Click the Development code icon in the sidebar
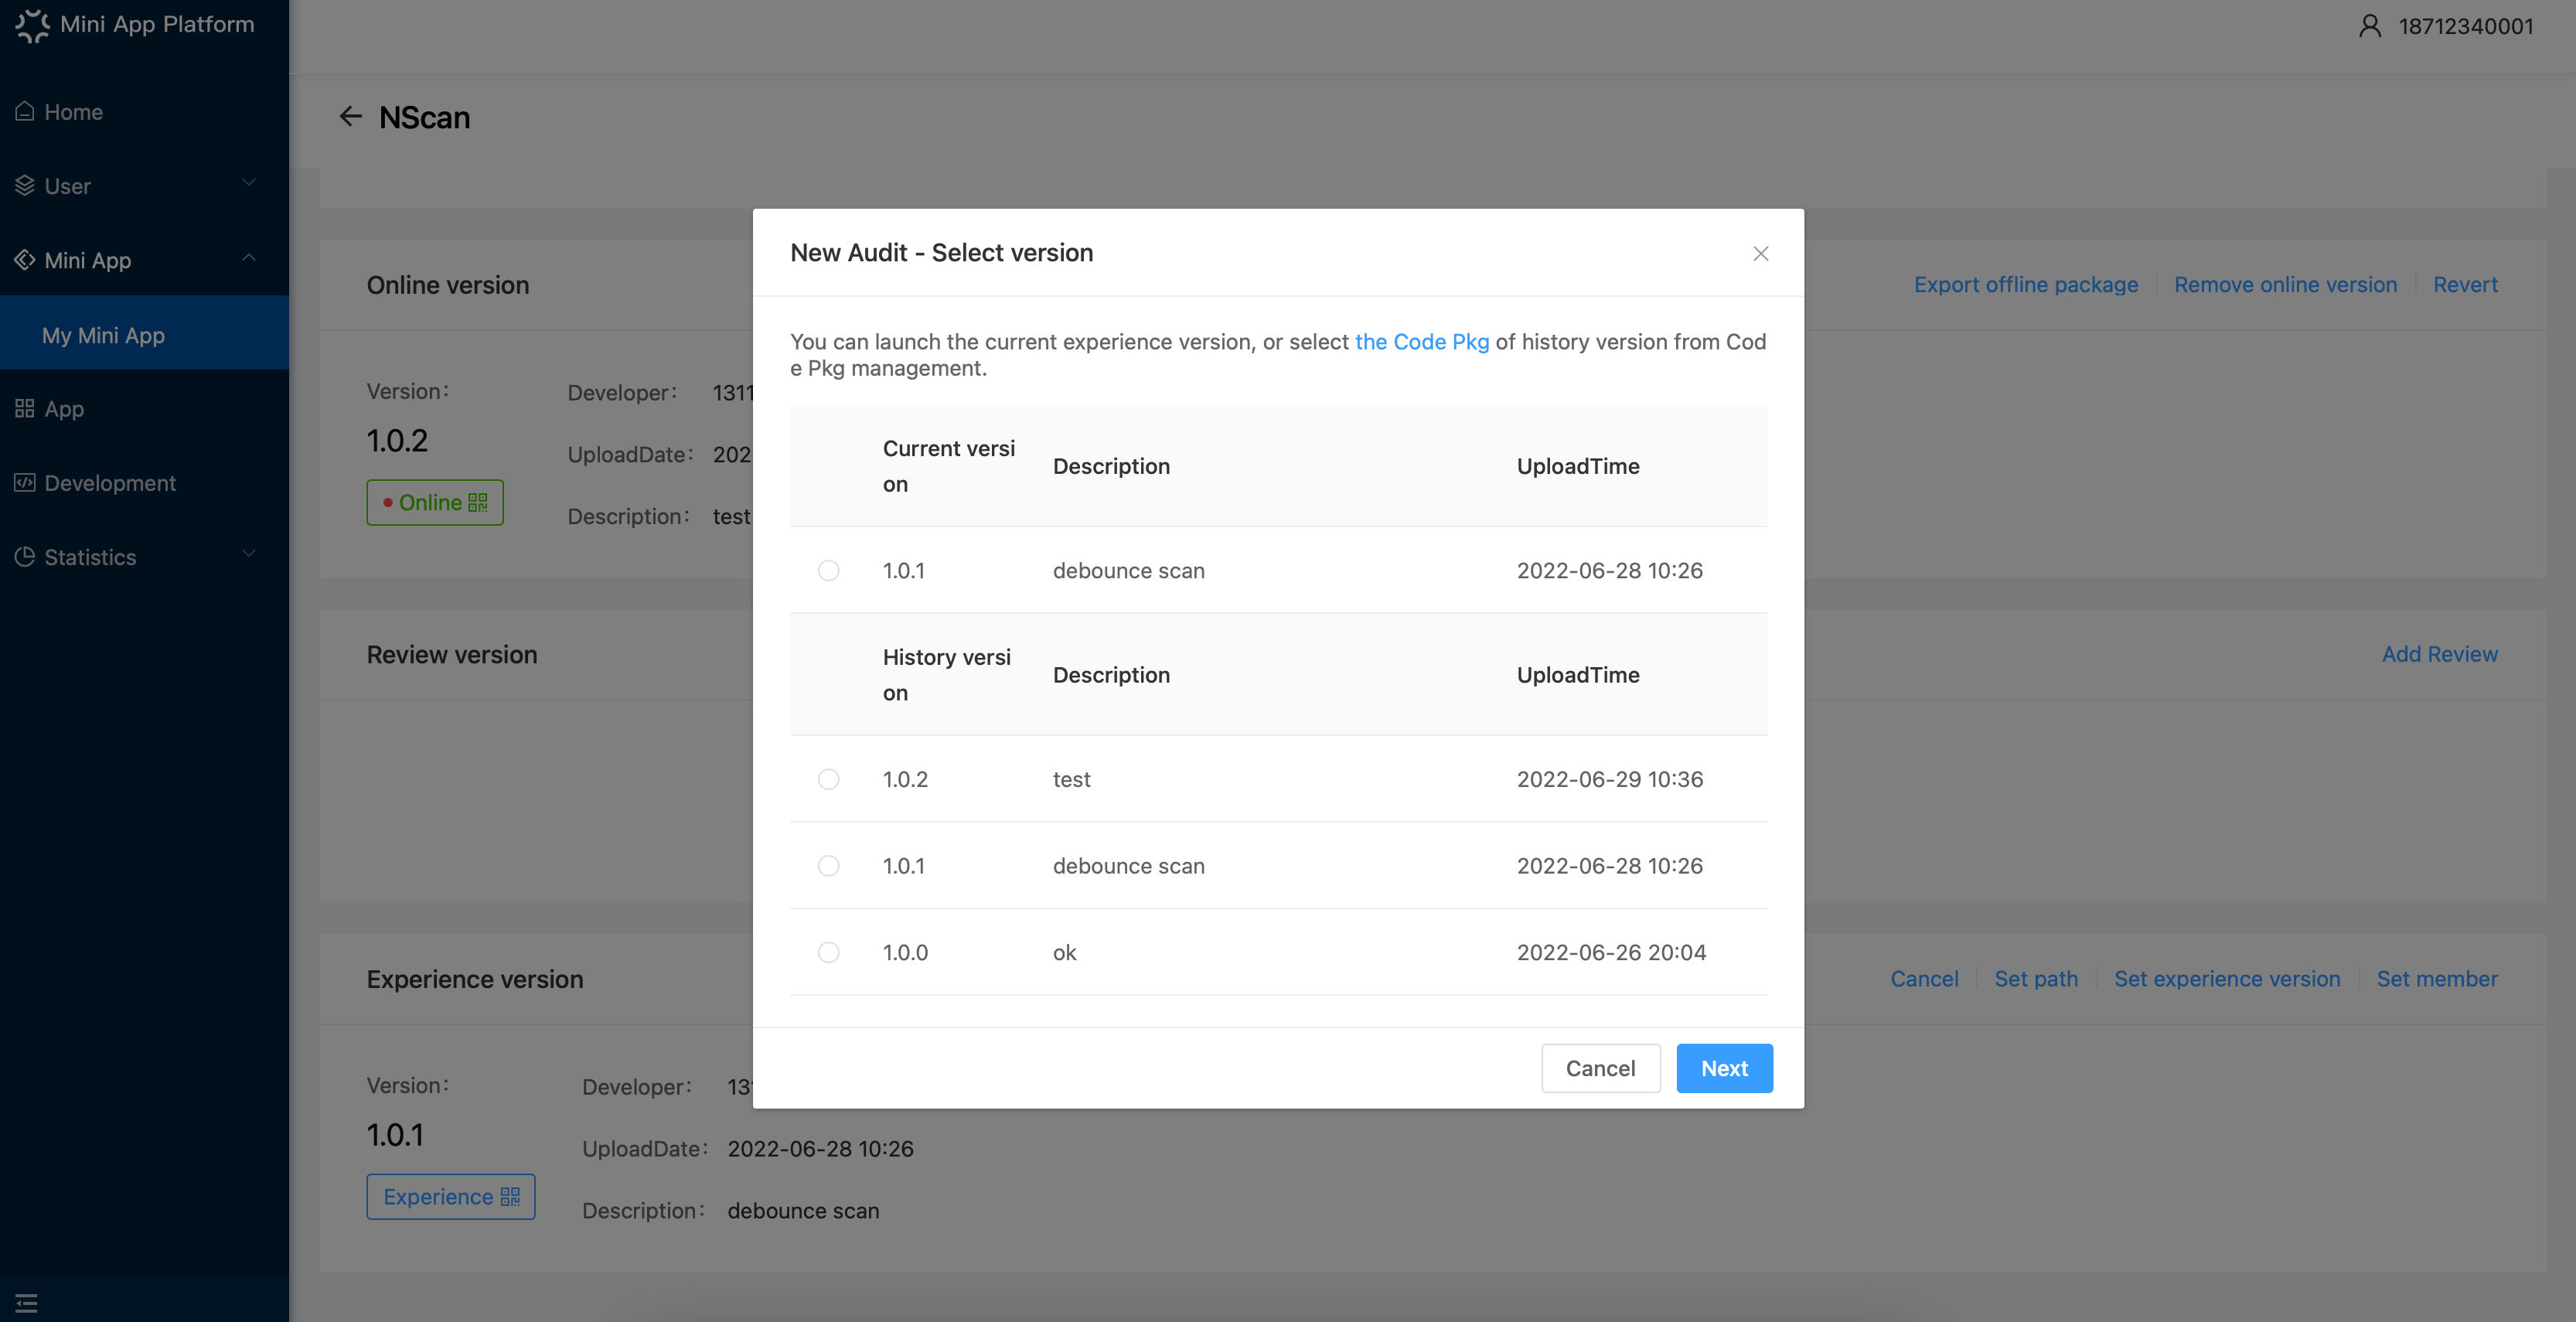The width and height of the screenshot is (2576, 1322). click(25, 482)
